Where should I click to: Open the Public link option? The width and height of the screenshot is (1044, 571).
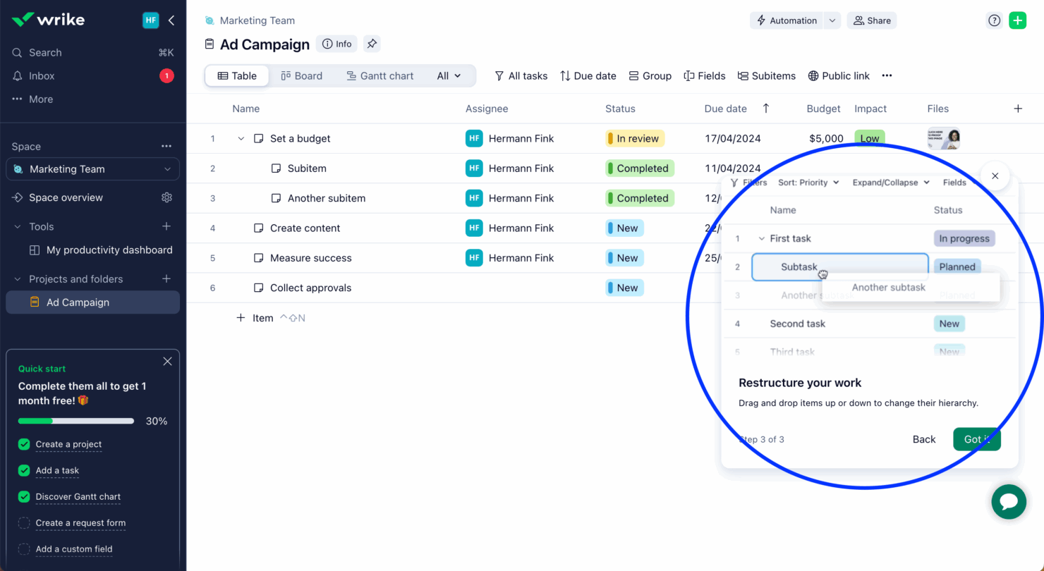[839, 76]
